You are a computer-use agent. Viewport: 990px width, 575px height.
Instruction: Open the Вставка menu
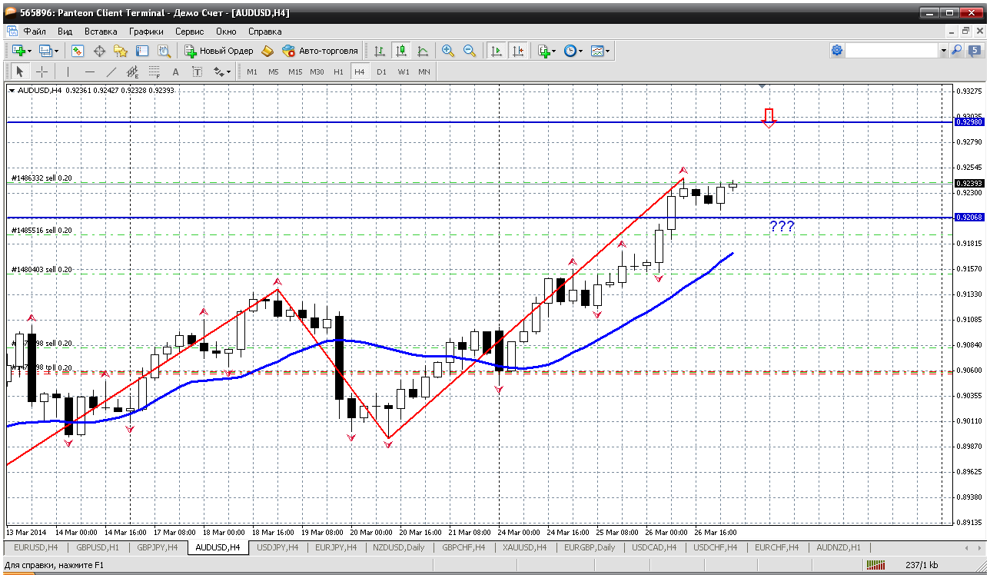[x=101, y=32]
